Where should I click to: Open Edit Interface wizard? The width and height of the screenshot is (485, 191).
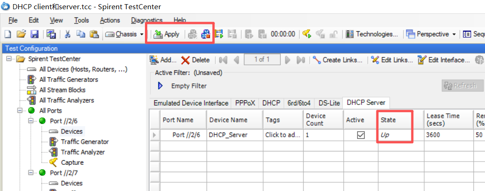pos(444,60)
